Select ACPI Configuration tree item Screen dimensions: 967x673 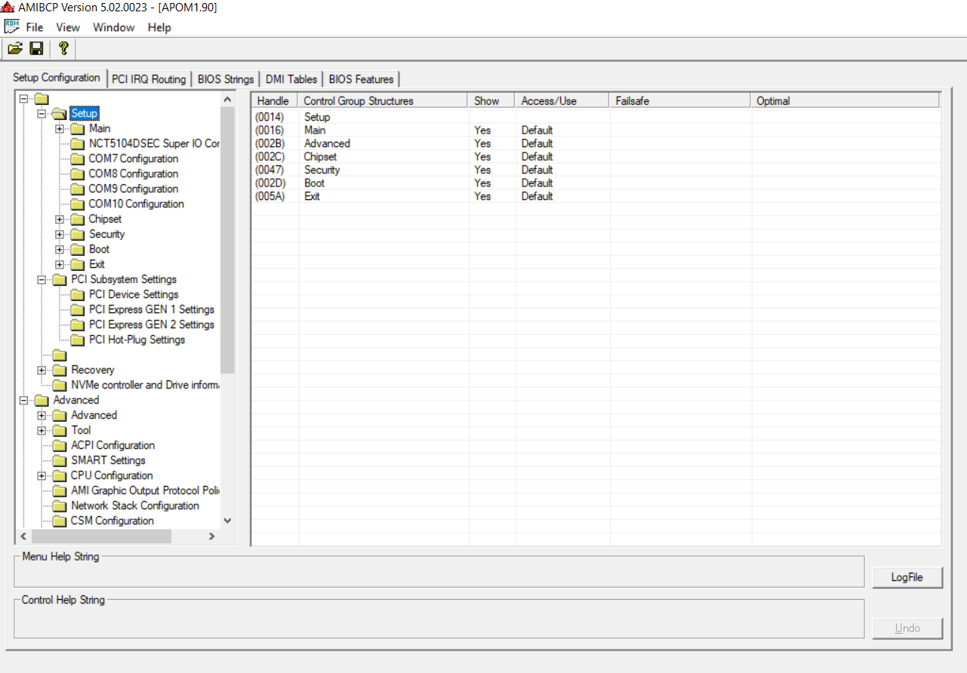[x=113, y=446]
